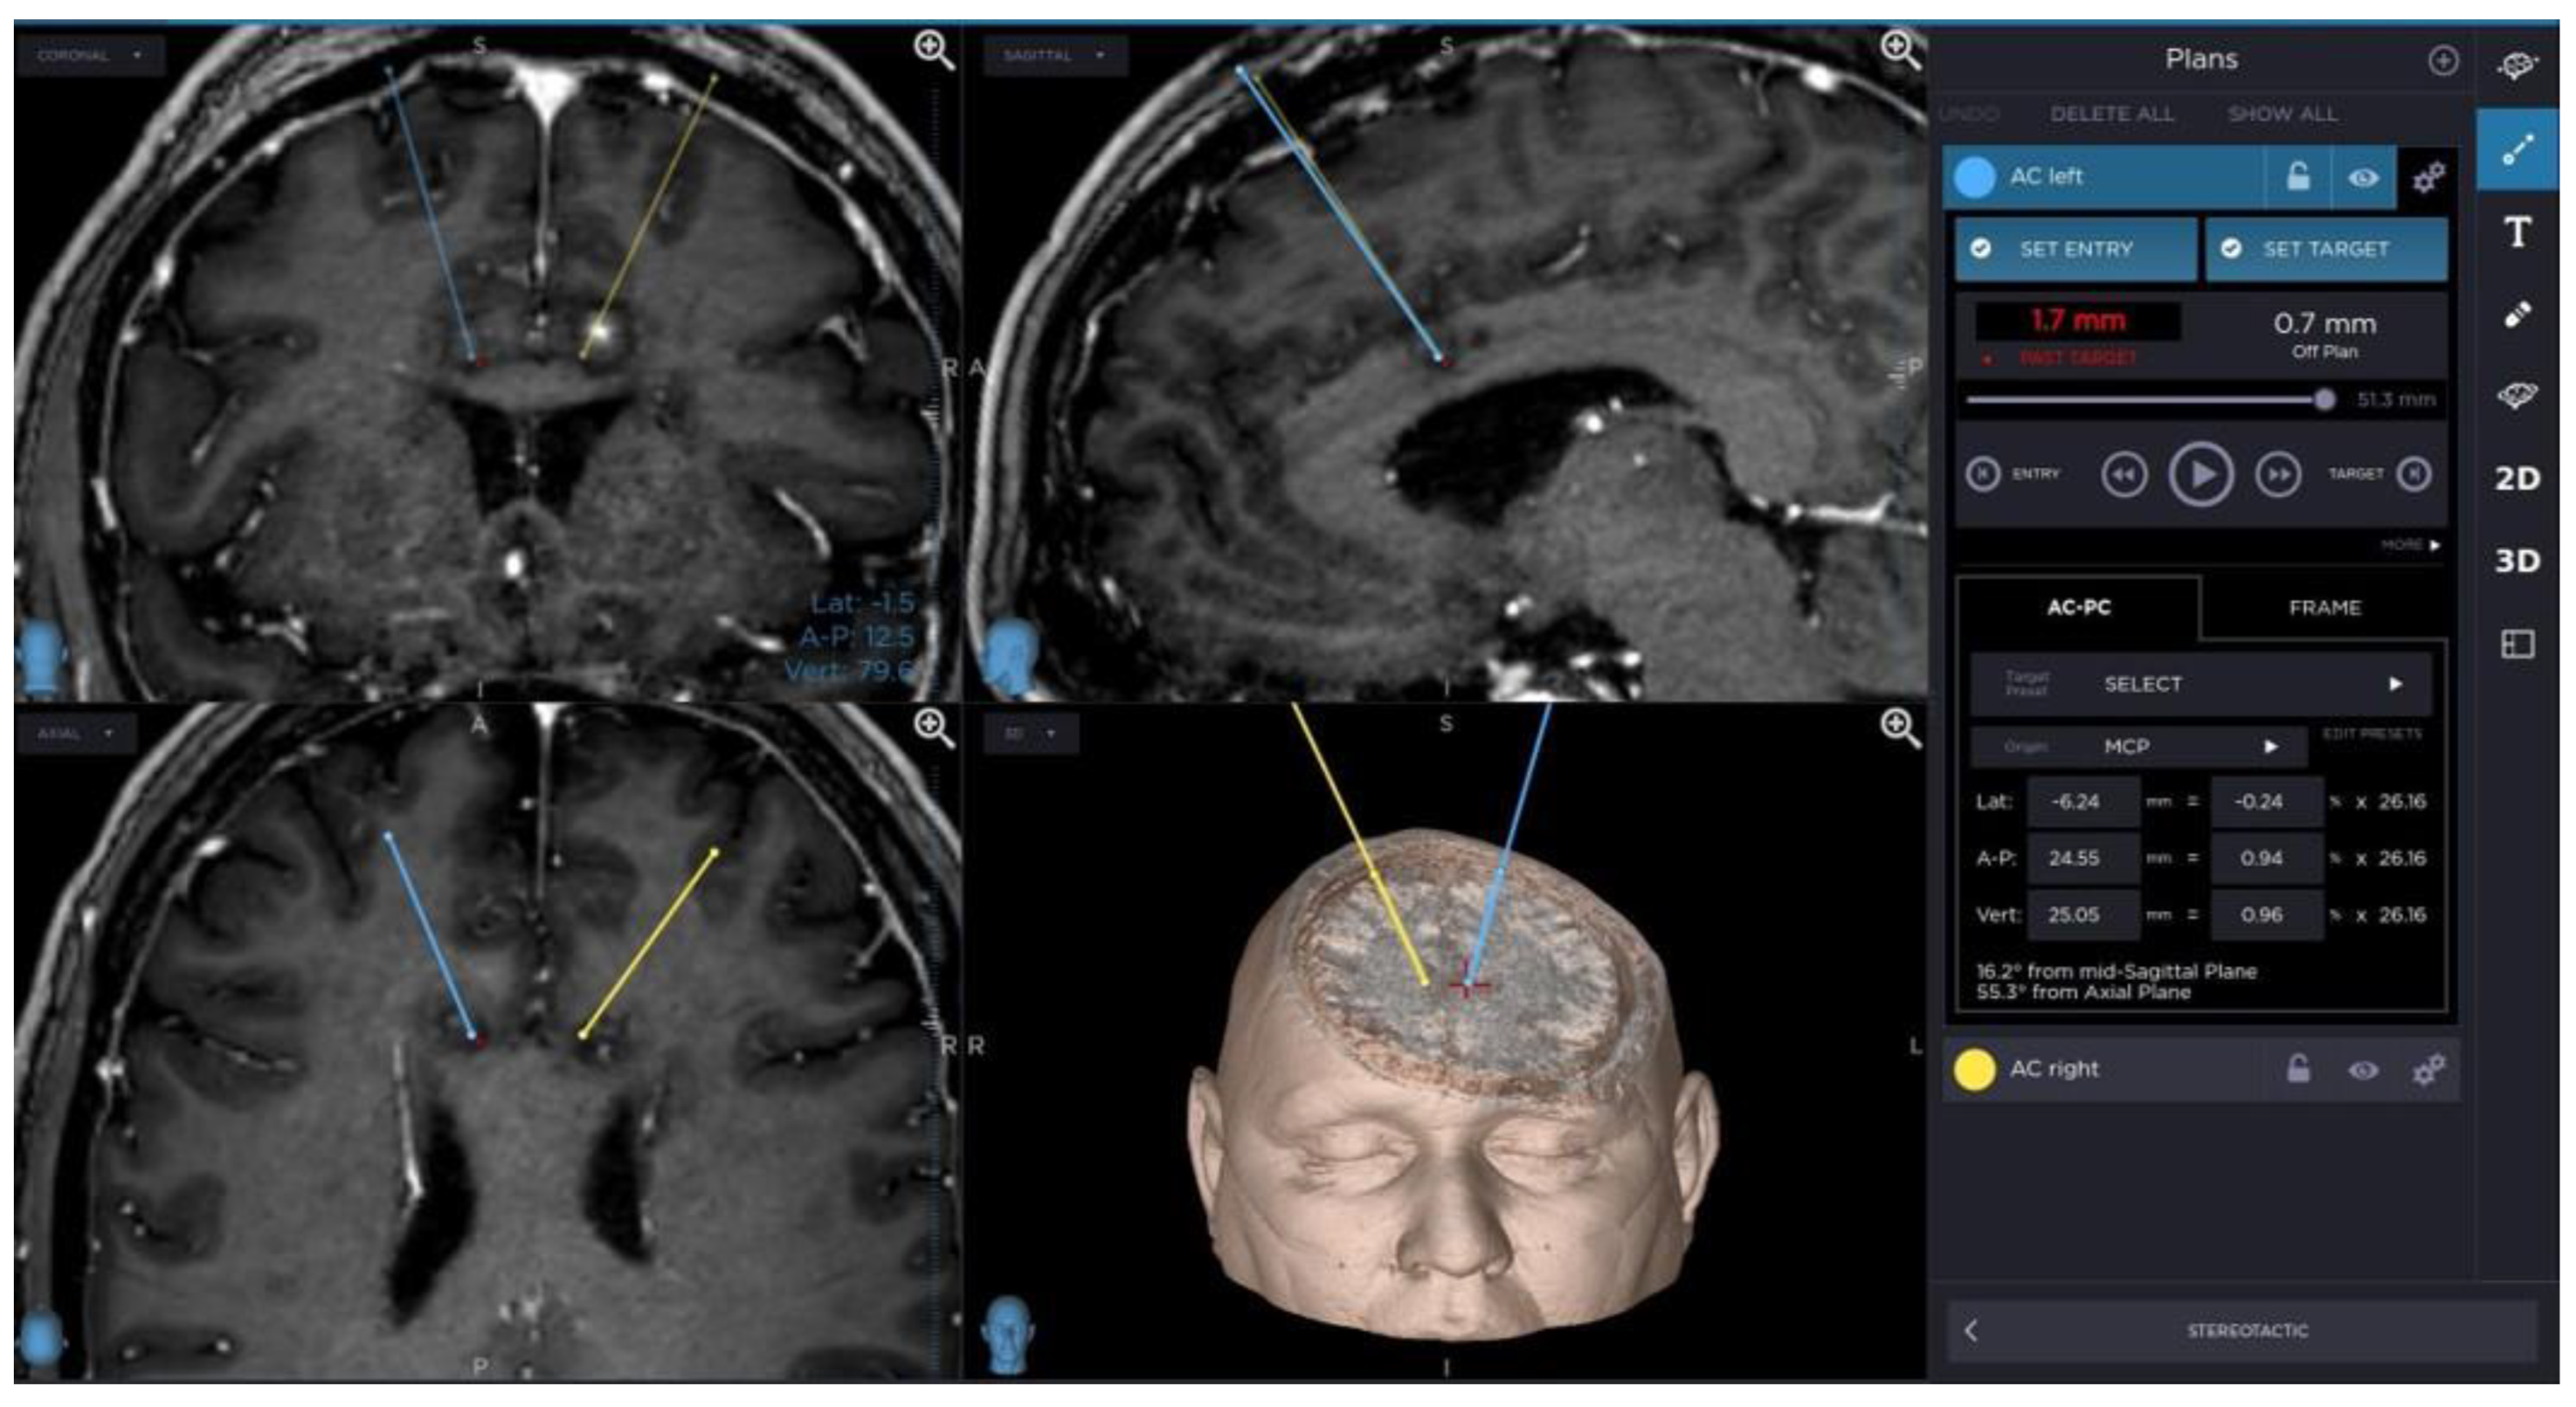Select the AC right plan row
Screen dimensions: 2576x1407
2200,1070
